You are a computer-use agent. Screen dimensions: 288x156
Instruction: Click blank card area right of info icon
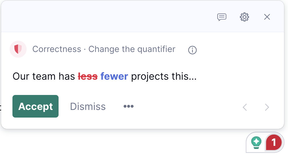239,50
